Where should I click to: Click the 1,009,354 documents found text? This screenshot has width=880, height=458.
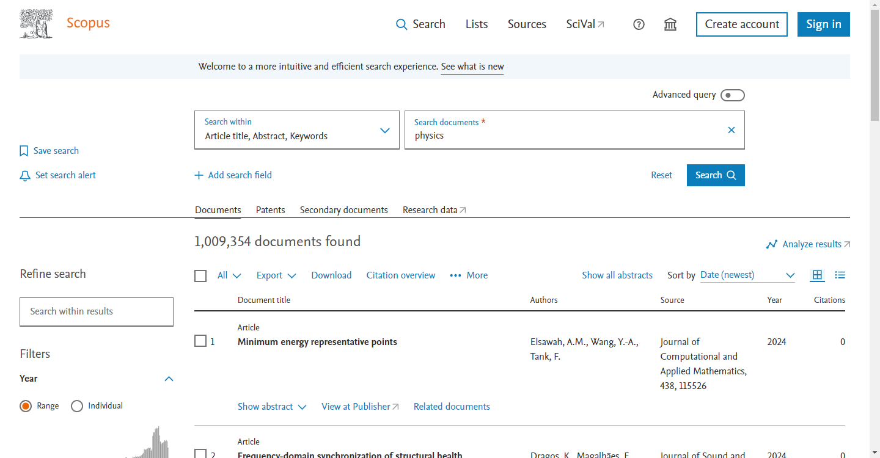coord(277,242)
